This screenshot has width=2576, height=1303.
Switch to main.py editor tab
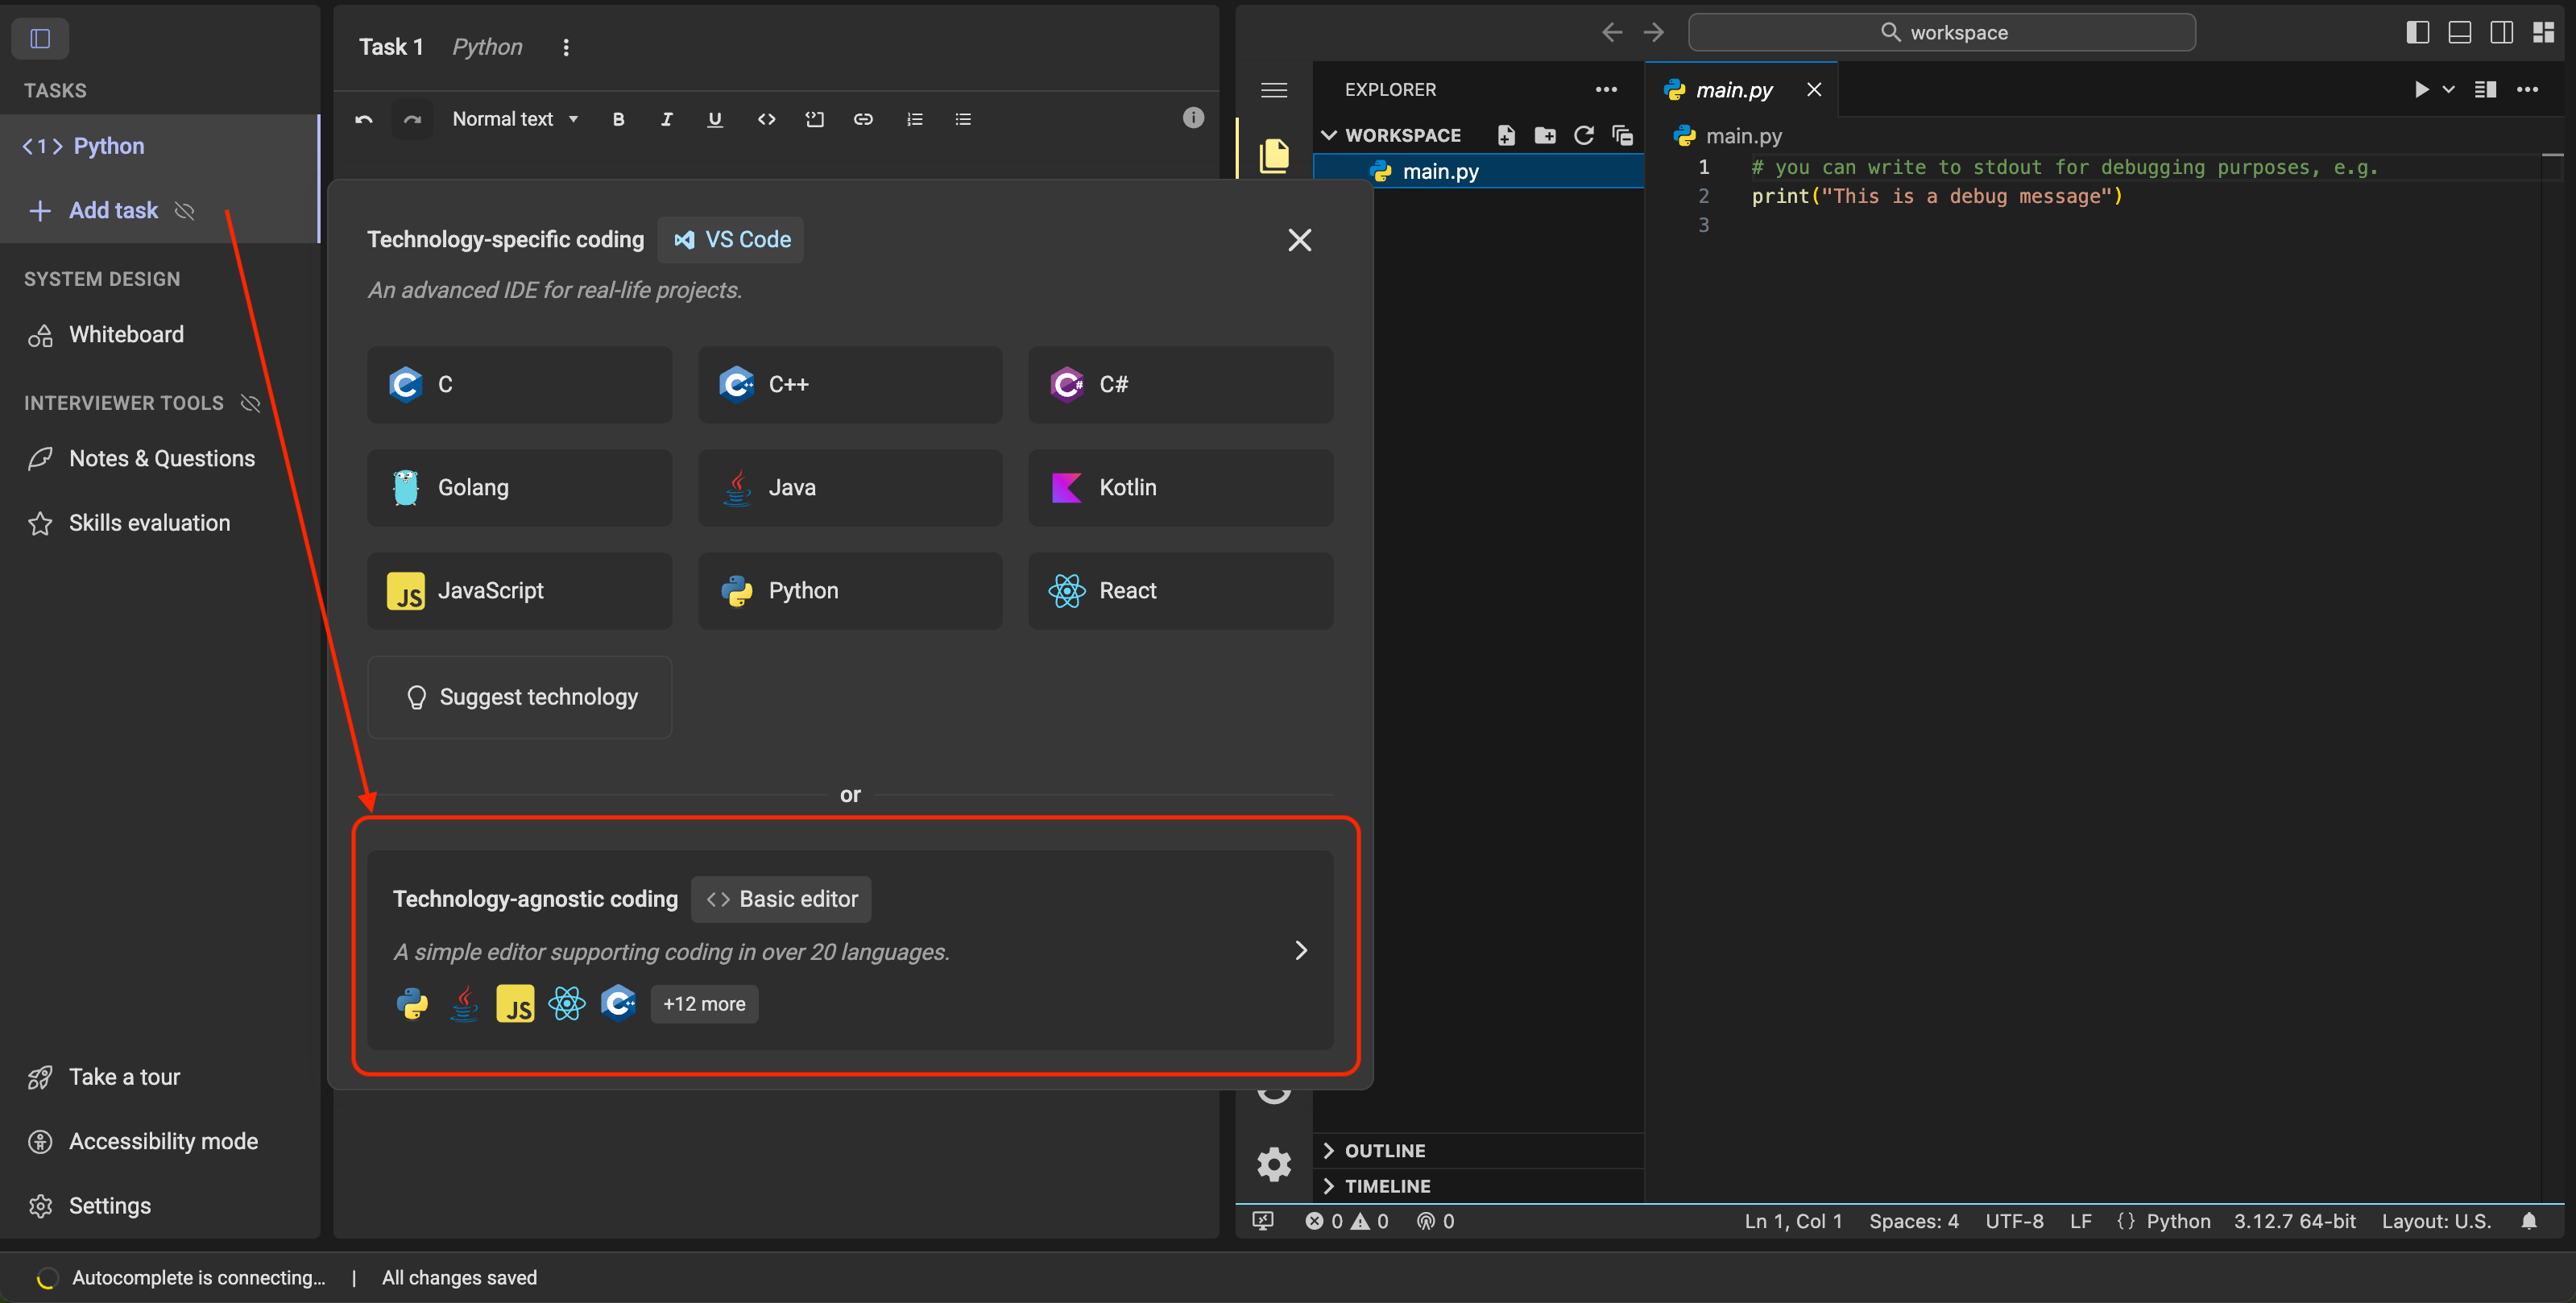1742,89
